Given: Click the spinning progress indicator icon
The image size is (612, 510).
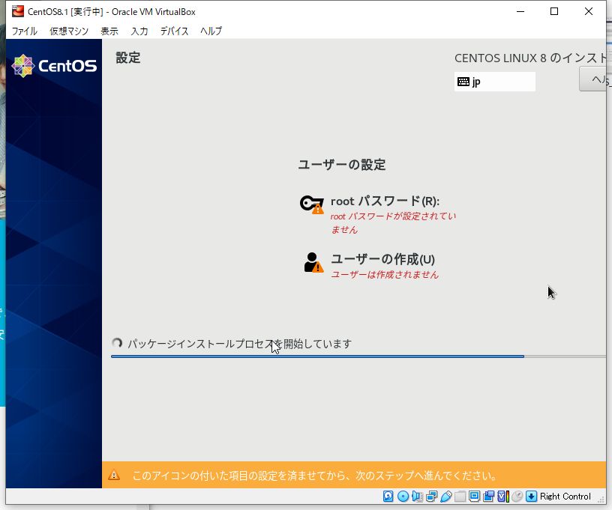Looking at the screenshot, I should point(117,343).
